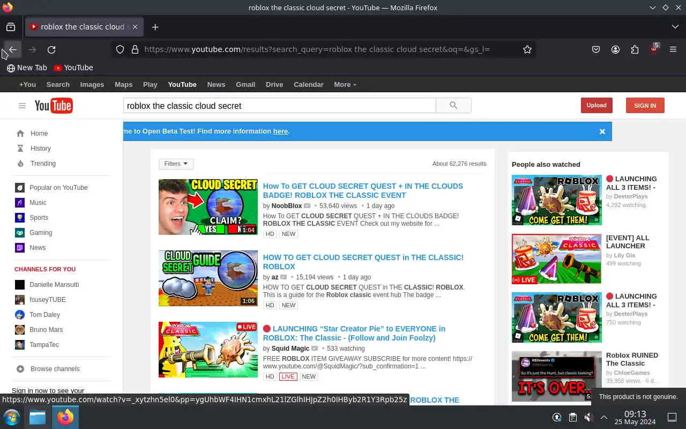Open the NoobBlox channel link
The image size is (686, 429).
point(287,206)
